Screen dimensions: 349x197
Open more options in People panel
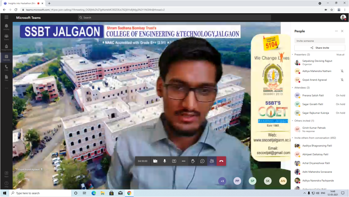[x=336, y=31]
